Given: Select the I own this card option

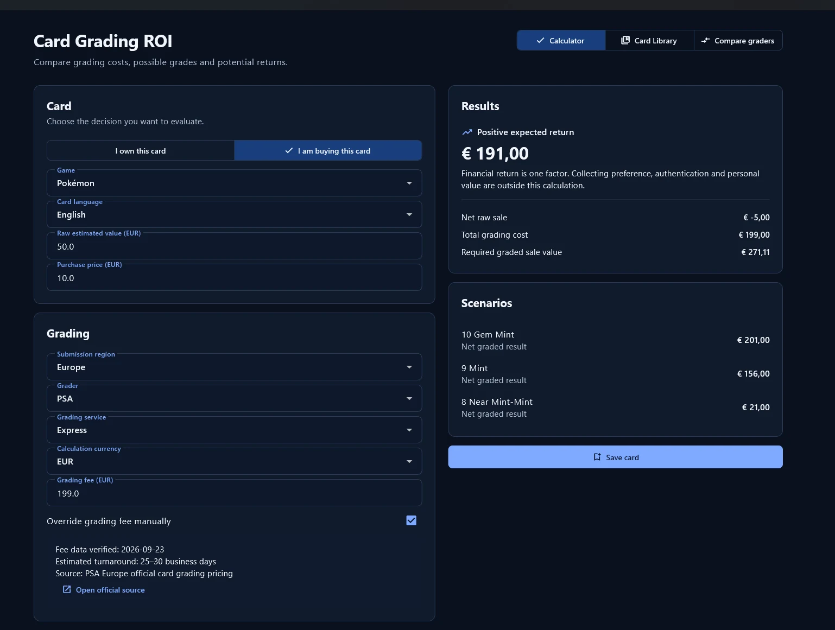Looking at the screenshot, I should pyautogui.click(x=141, y=150).
